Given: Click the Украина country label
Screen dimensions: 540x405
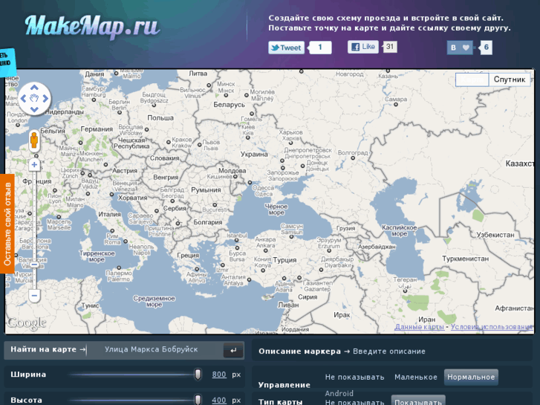Looking at the screenshot, I should pos(254,155).
